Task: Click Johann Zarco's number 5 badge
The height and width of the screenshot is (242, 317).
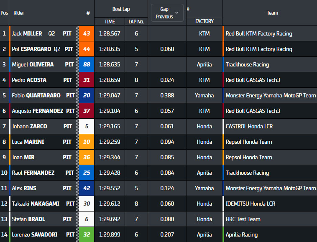Action: coord(87,126)
